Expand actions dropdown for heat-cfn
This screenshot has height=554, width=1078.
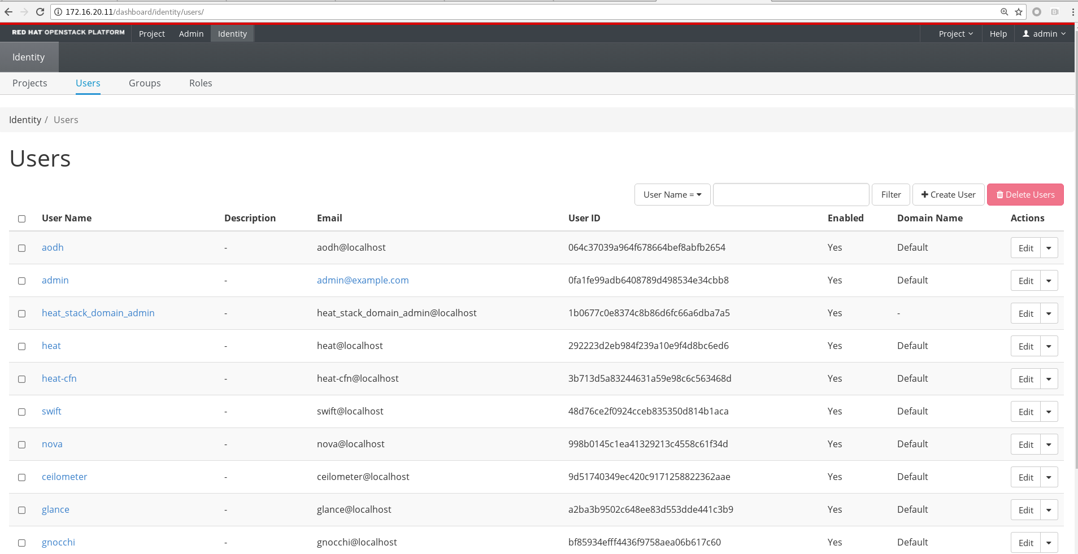(x=1049, y=379)
